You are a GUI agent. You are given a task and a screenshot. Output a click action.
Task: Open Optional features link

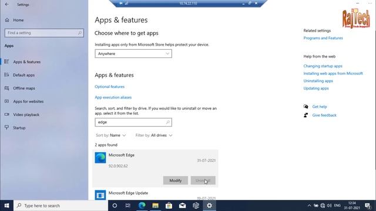coord(110,87)
